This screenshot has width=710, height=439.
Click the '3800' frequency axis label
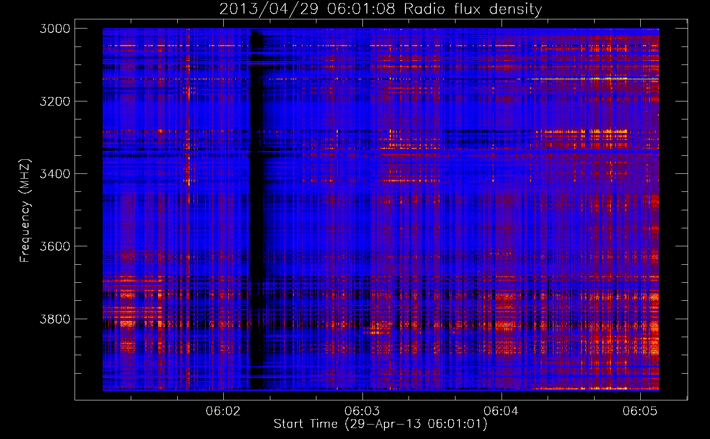[x=55, y=319]
